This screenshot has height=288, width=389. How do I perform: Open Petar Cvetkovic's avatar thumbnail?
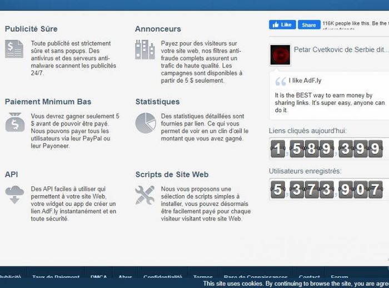click(280, 55)
